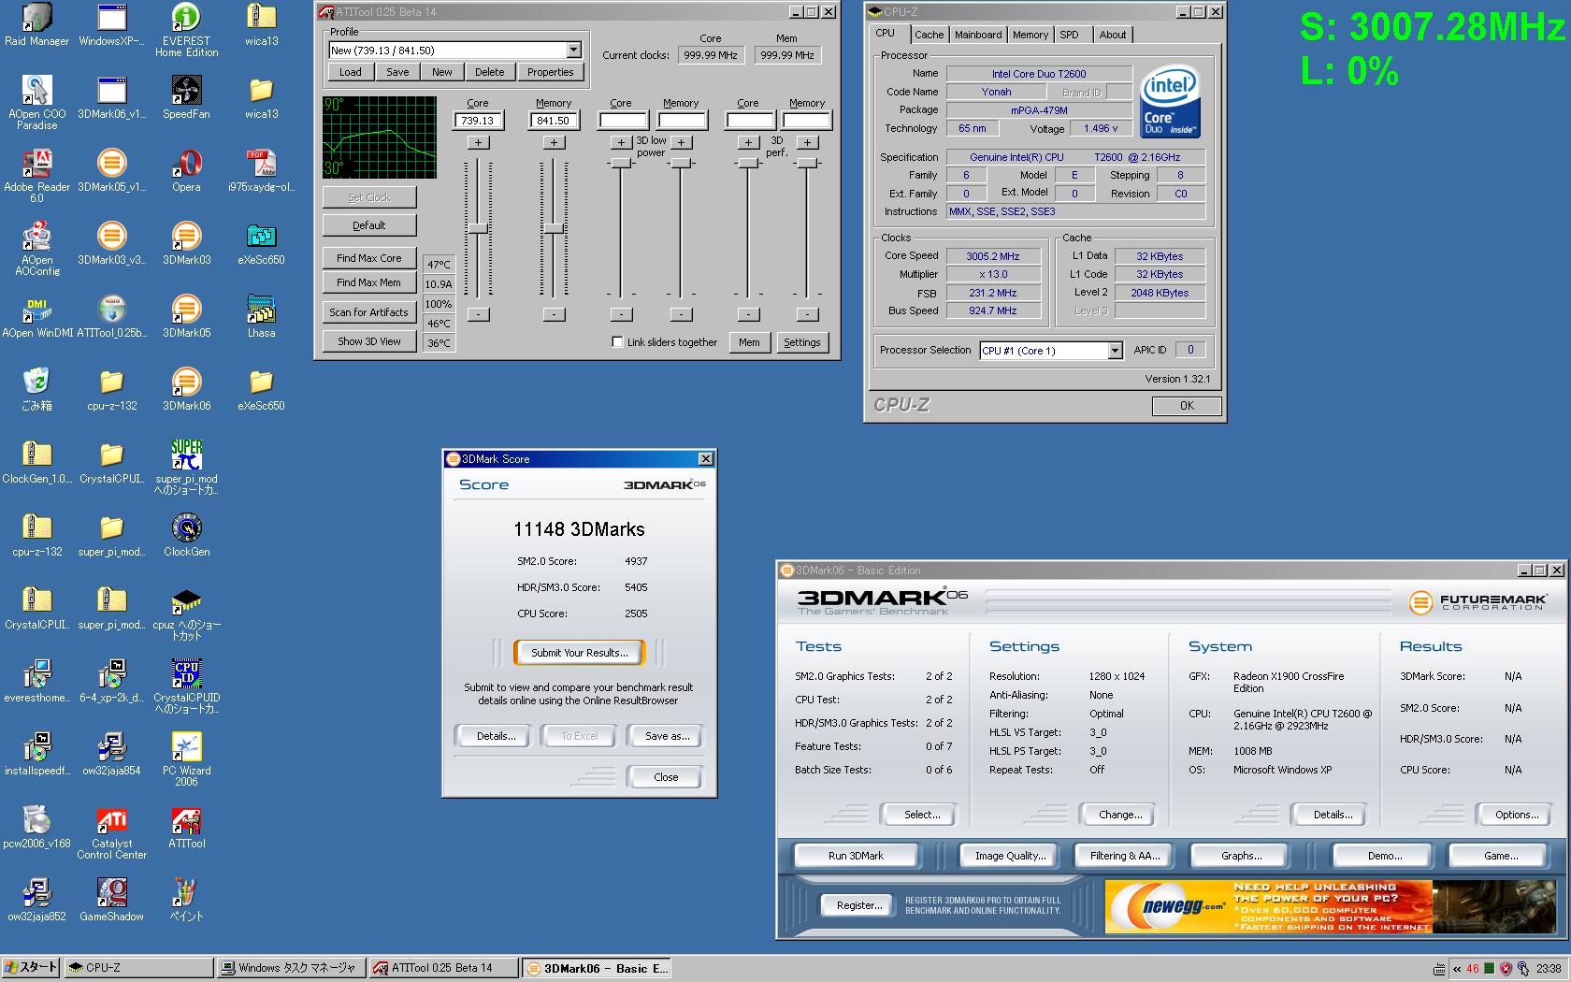Switch to the CPU-Z taskbar button
Screen dimensions: 1571x982
pos(139,968)
